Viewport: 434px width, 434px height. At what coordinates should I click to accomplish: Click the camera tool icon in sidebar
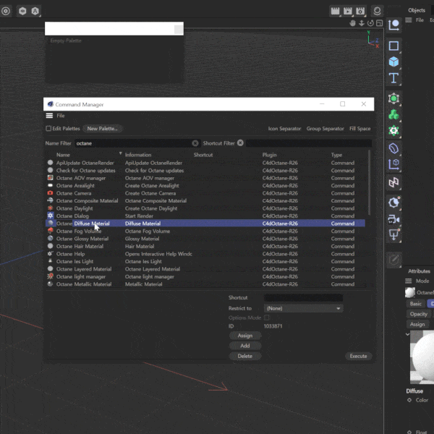[393, 220]
